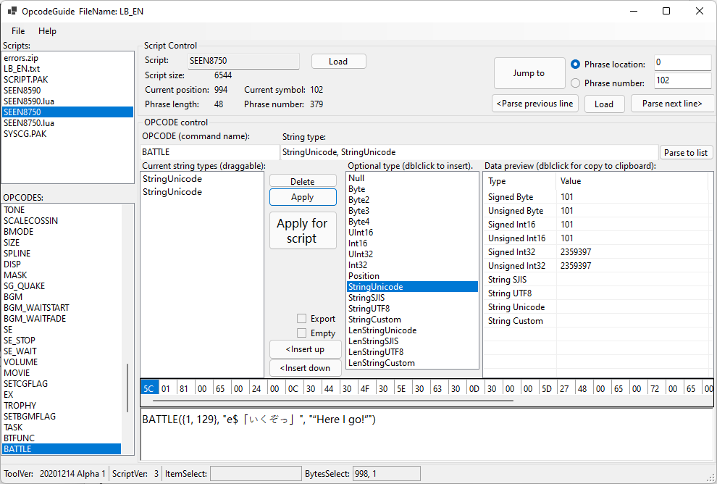The image size is (717, 484).
Task: Click the Value column header in Data preview
Action: point(634,181)
